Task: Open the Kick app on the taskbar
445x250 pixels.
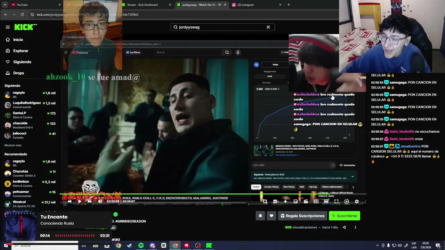Action: click(209, 245)
